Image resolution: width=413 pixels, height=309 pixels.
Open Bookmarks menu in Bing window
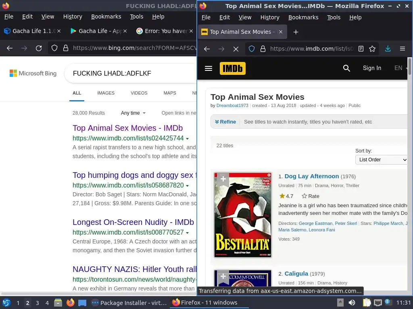click(106, 16)
